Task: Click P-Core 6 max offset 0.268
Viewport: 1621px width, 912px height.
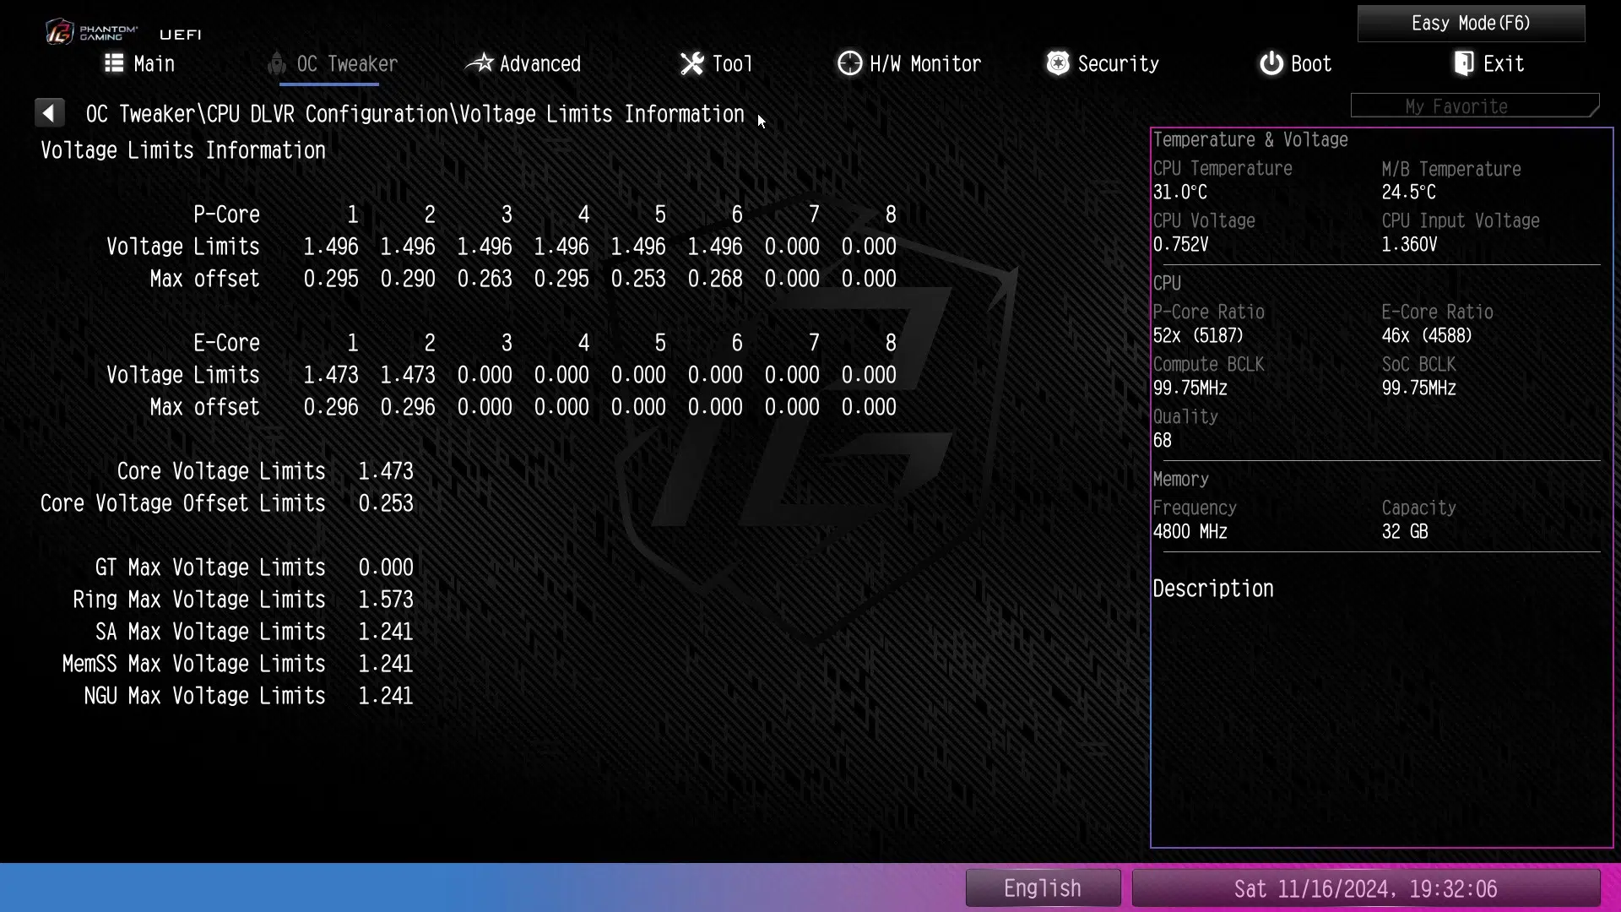Action: click(715, 279)
